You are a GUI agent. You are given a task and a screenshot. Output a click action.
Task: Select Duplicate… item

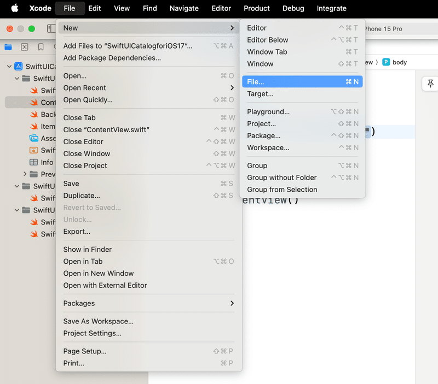click(149, 196)
